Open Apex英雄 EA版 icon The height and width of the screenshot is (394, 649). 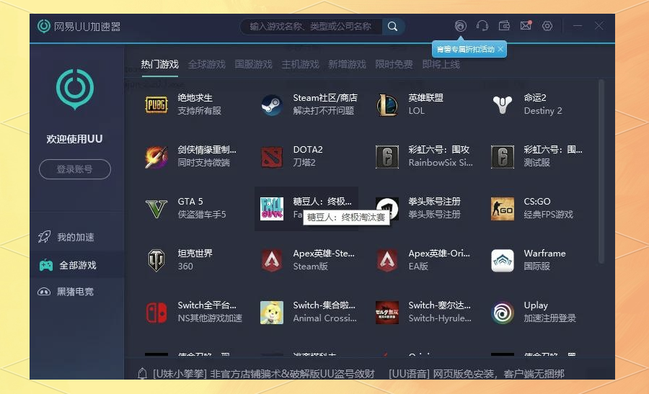click(x=387, y=261)
